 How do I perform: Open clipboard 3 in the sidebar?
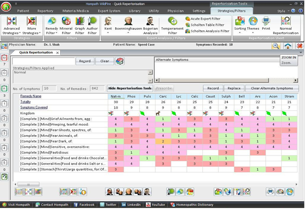(x=4, y=133)
